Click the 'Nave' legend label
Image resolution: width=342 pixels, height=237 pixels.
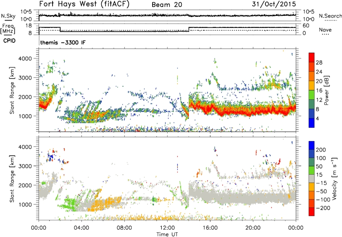pyautogui.click(x=325, y=30)
